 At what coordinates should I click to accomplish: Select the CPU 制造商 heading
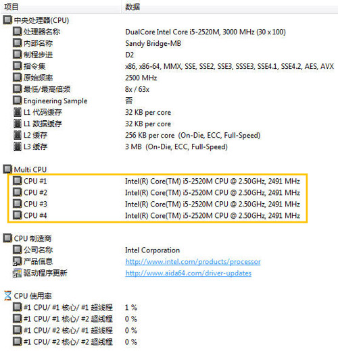tap(32, 238)
